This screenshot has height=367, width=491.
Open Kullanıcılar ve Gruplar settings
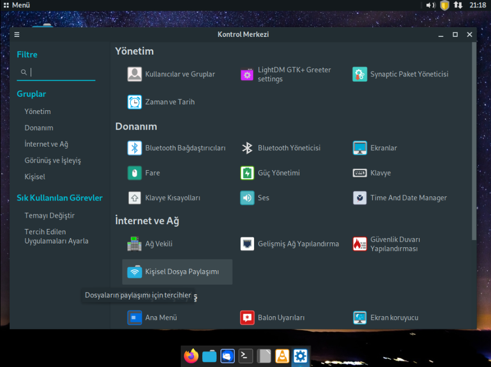(x=171, y=74)
